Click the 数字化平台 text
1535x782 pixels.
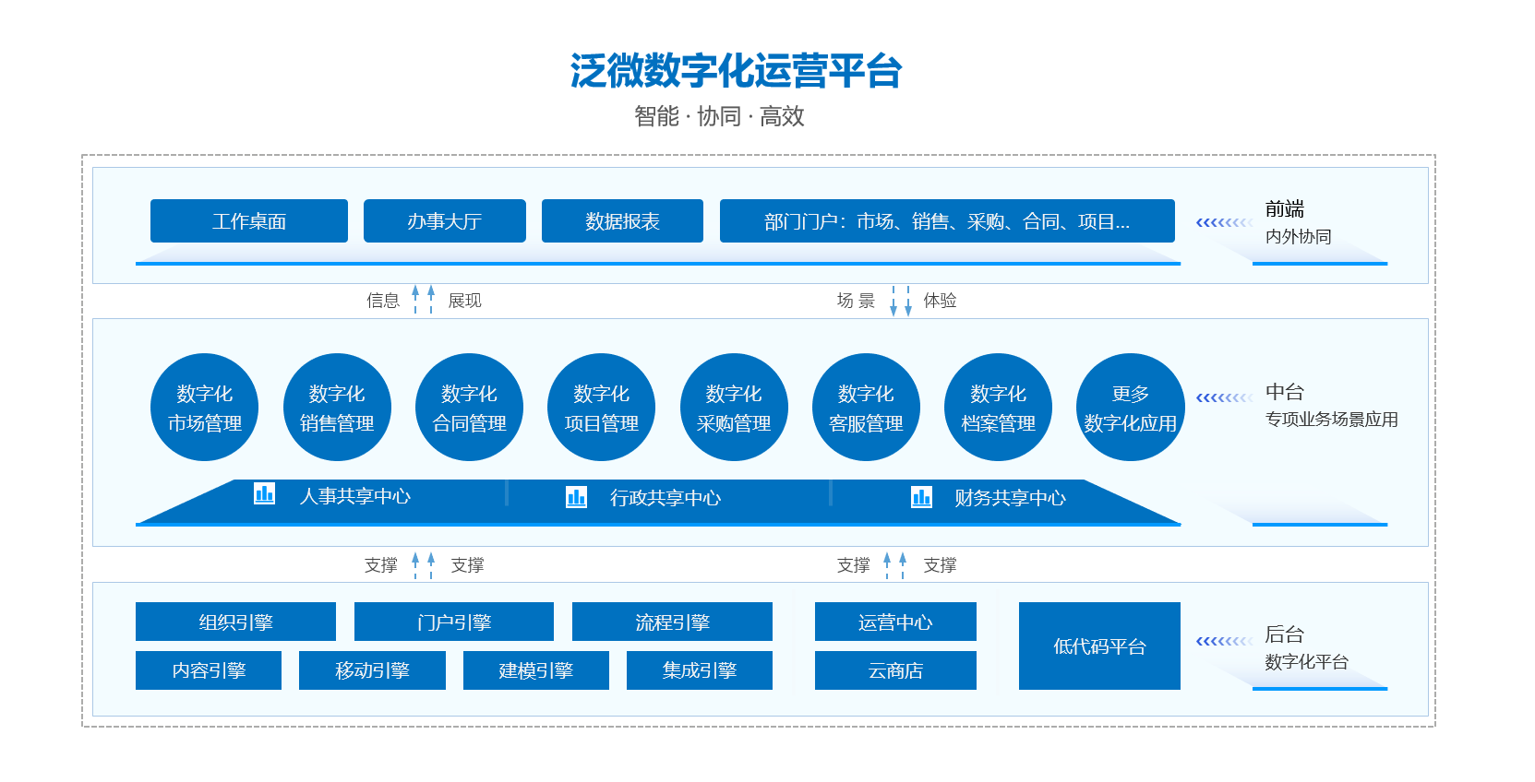(1306, 662)
